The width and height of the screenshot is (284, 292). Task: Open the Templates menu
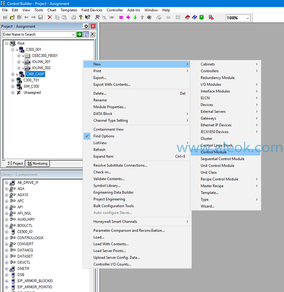pos(69,10)
